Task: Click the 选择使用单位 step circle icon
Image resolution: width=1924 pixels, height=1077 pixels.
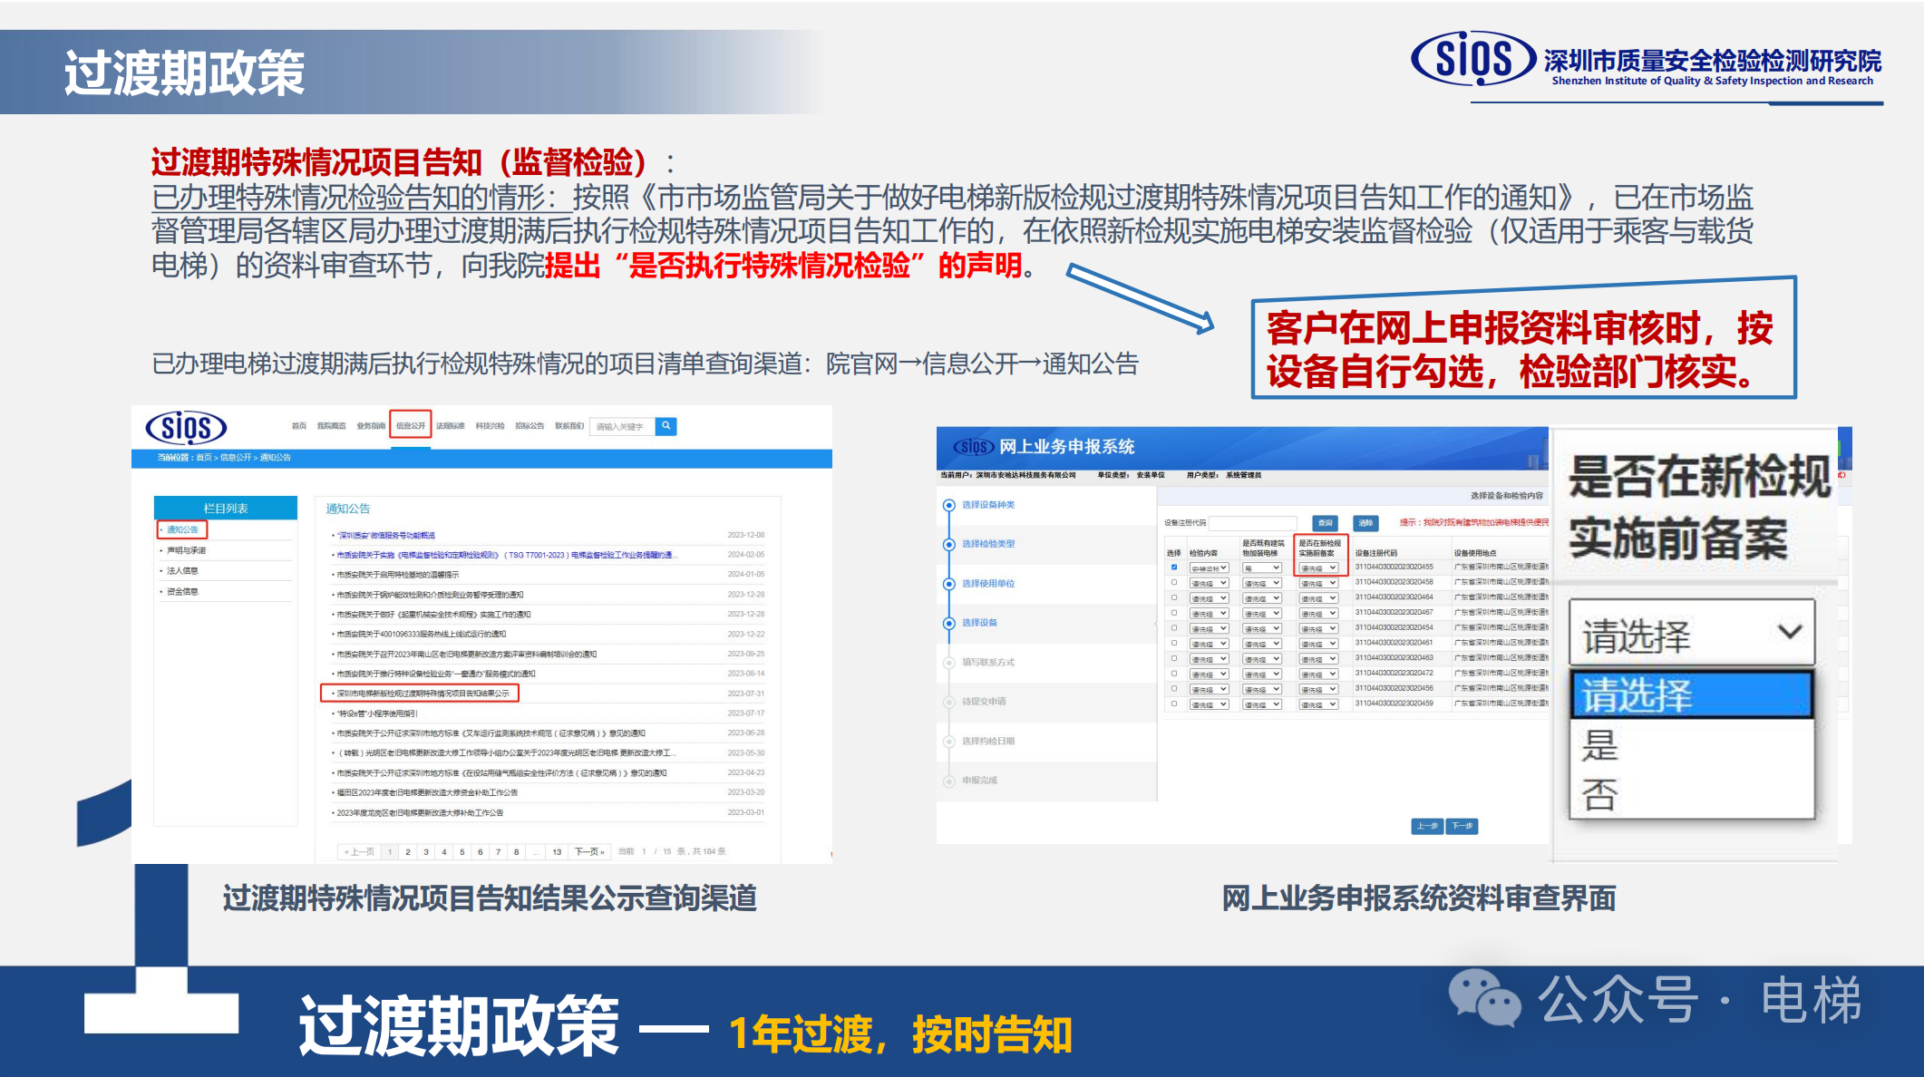Action: pos(948,584)
